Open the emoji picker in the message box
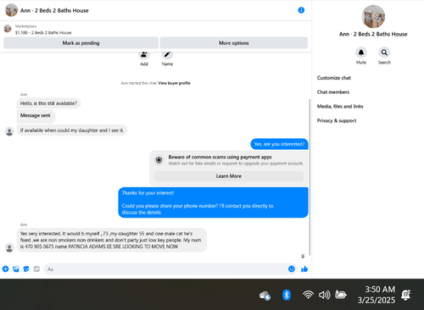Screen dimensions: 424x310 (292, 268)
